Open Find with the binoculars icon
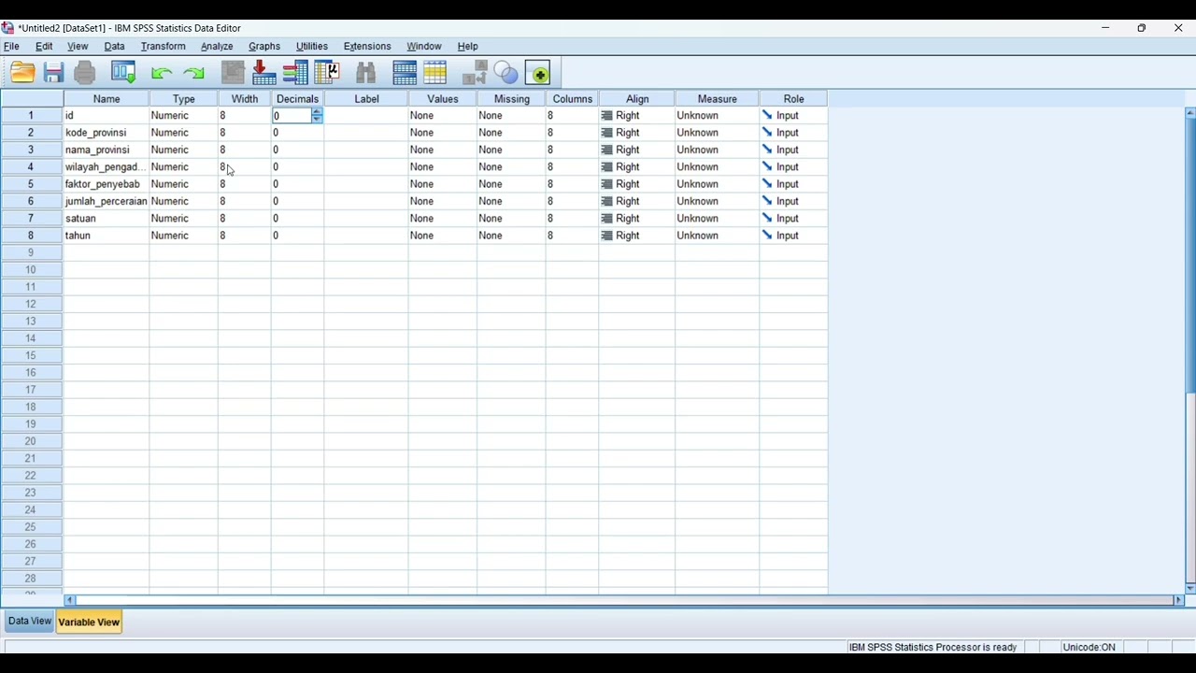This screenshot has width=1196, height=673. 365,73
